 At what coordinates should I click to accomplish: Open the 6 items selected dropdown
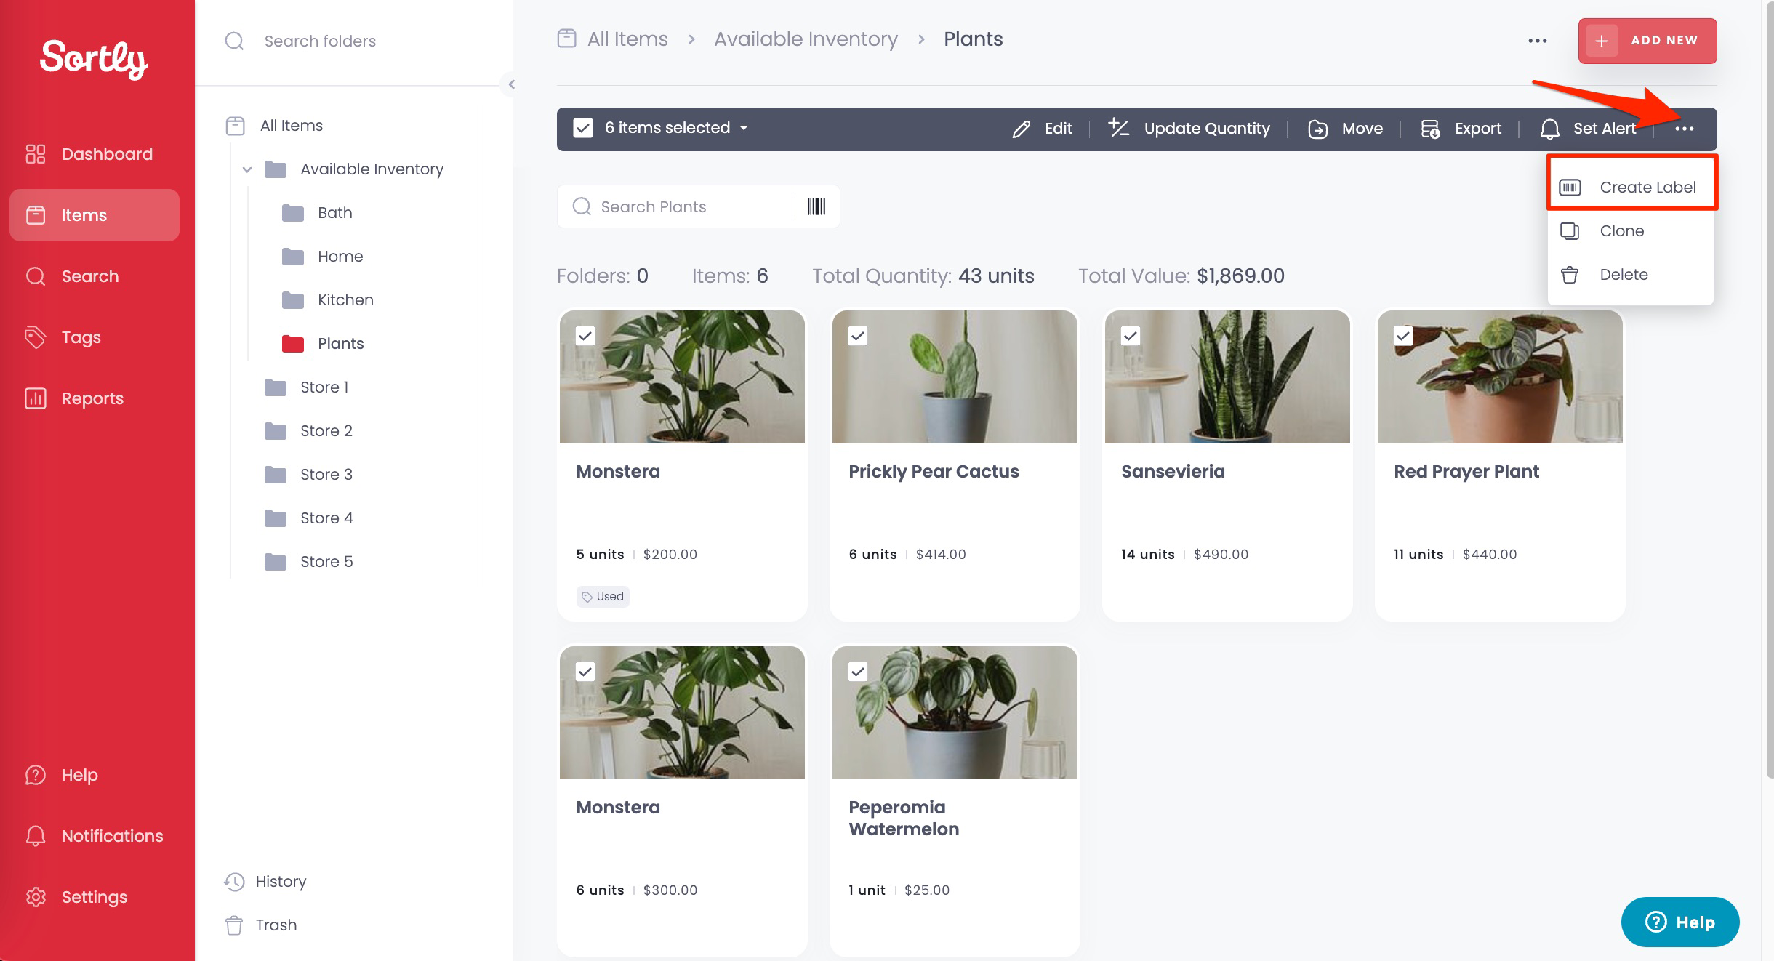tap(744, 128)
